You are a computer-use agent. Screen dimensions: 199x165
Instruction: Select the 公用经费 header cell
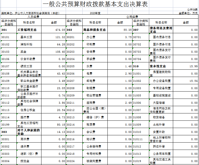pos(132,16)
